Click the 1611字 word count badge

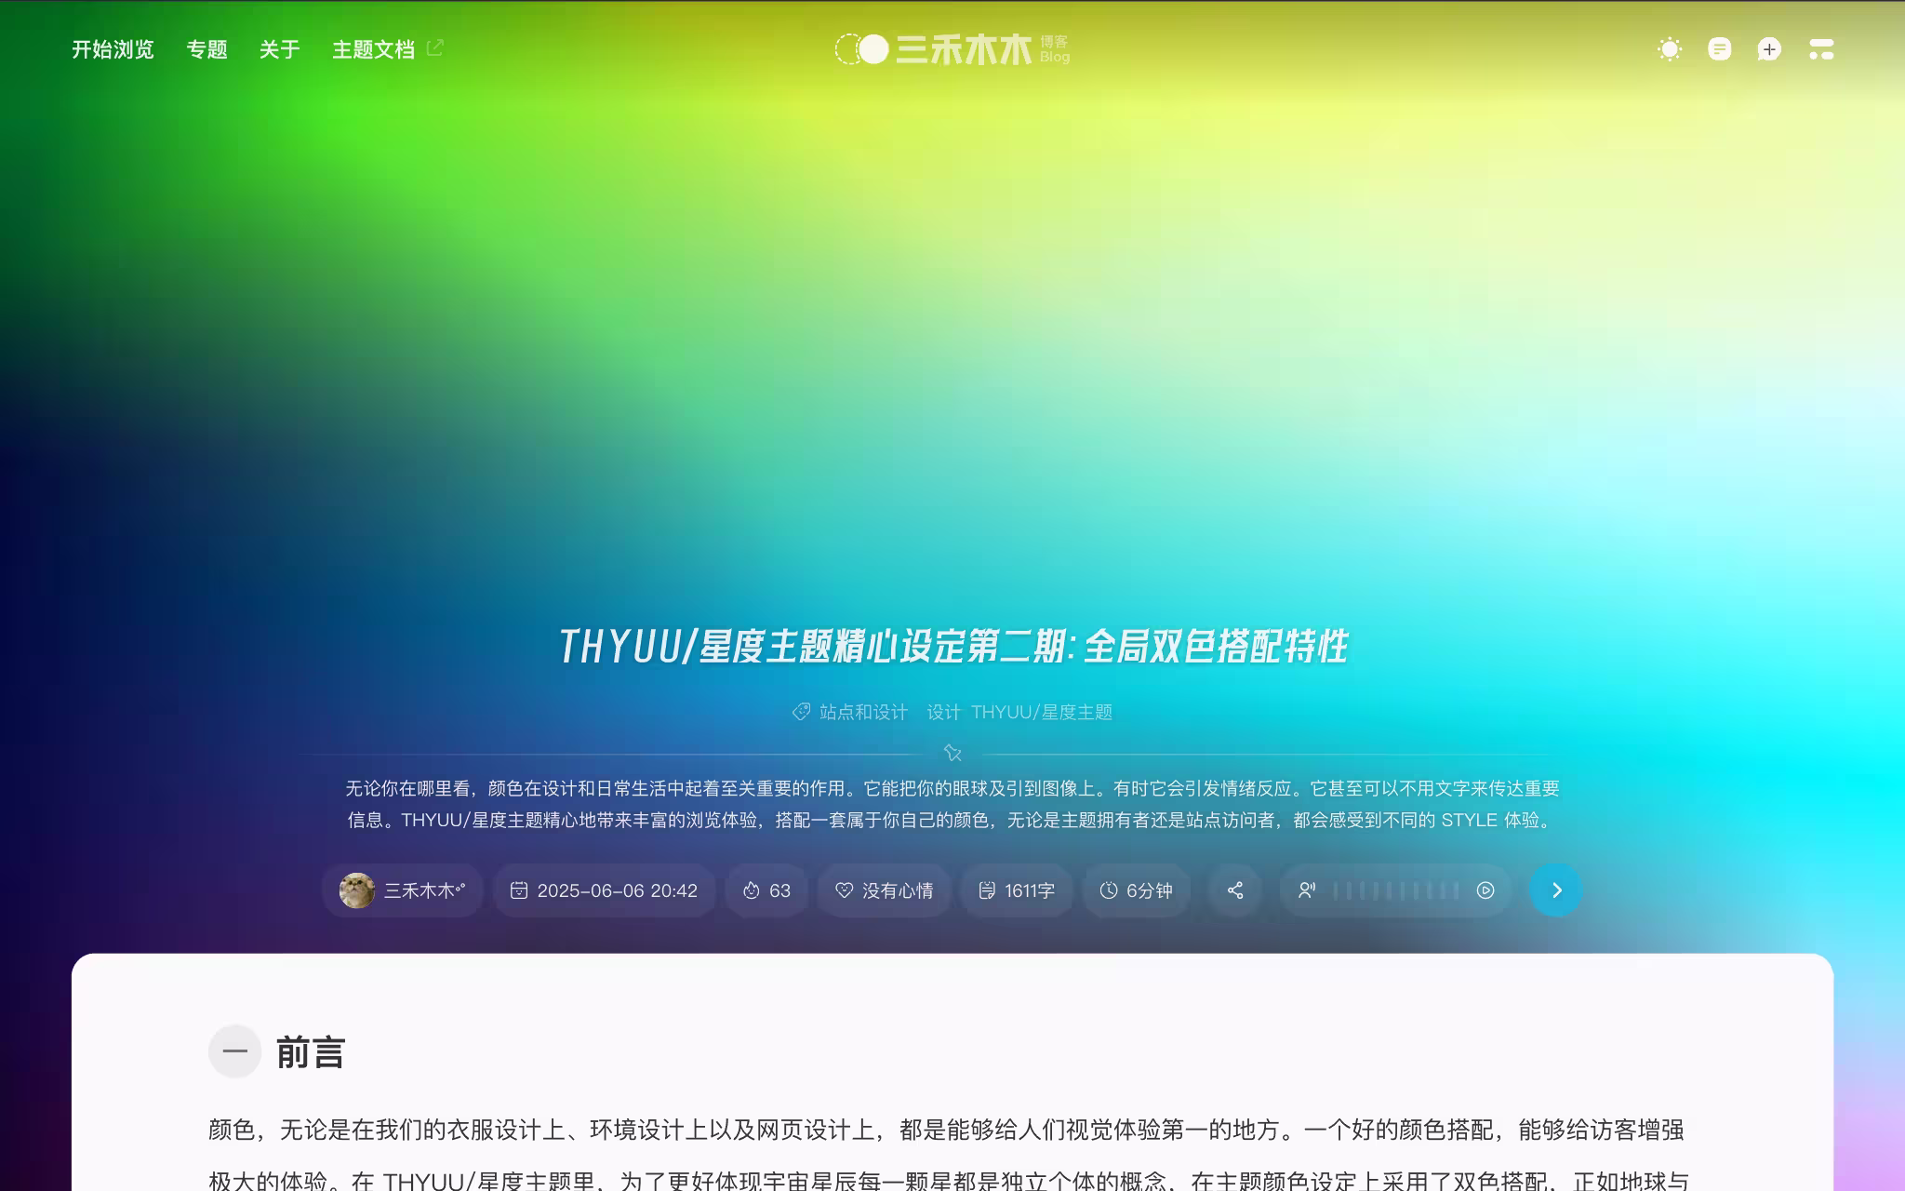(x=1017, y=890)
